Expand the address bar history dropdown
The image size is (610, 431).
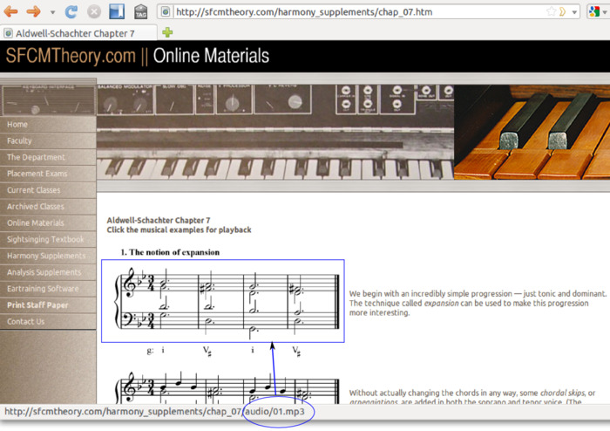(574, 12)
